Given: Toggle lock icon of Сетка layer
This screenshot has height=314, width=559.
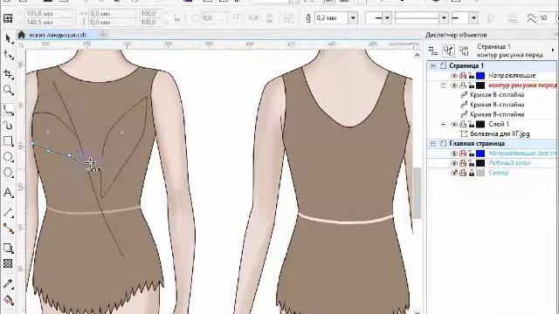Looking at the screenshot, I should [472, 173].
